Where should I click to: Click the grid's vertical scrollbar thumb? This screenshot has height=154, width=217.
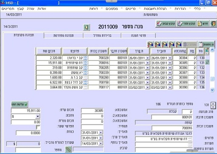pos(212,79)
